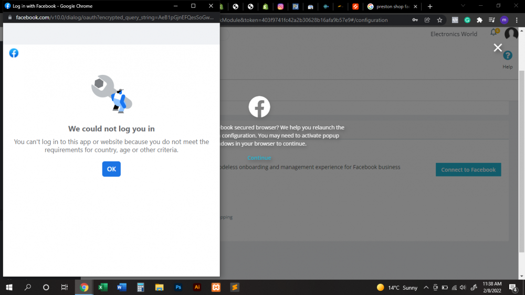Open the tab search dropdown arrow
The width and height of the screenshot is (525, 295).
(463, 6)
